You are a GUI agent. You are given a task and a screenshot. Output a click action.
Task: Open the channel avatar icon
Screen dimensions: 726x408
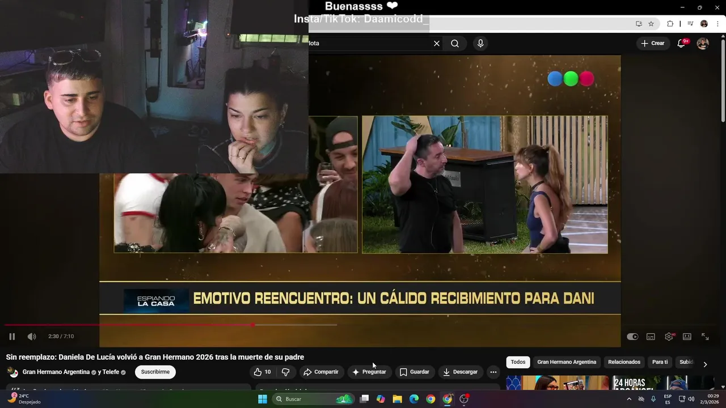[12, 372]
